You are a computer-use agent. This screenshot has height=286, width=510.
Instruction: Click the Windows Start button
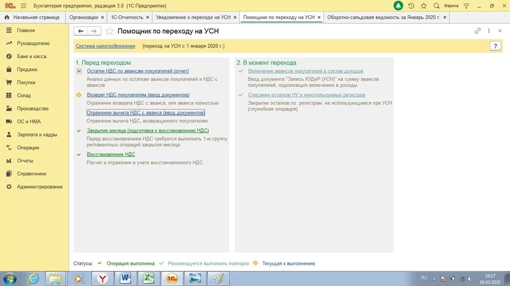click(x=9, y=278)
